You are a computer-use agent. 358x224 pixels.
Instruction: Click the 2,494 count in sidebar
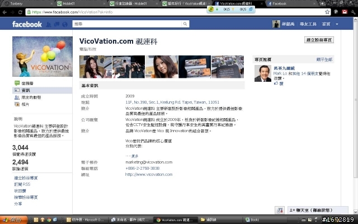point(20,162)
